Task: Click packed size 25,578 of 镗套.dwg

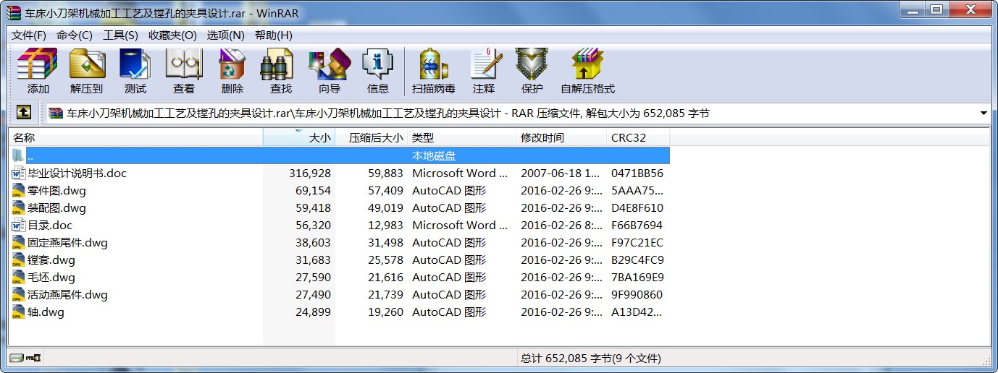Action: 385,260
